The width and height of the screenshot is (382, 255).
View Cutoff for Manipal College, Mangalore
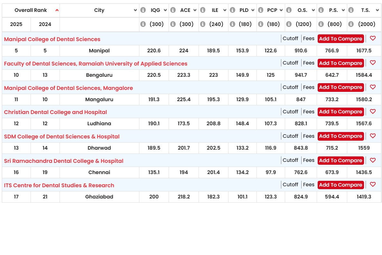290,87
